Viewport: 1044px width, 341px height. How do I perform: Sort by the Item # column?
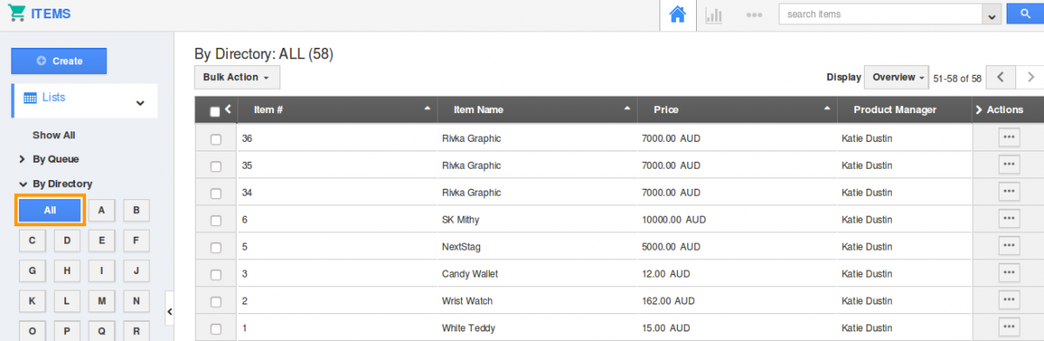pyautogui.click(x=337, y=110)
